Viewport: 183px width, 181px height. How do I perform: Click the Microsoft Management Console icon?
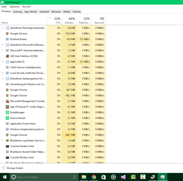point(8,101)
